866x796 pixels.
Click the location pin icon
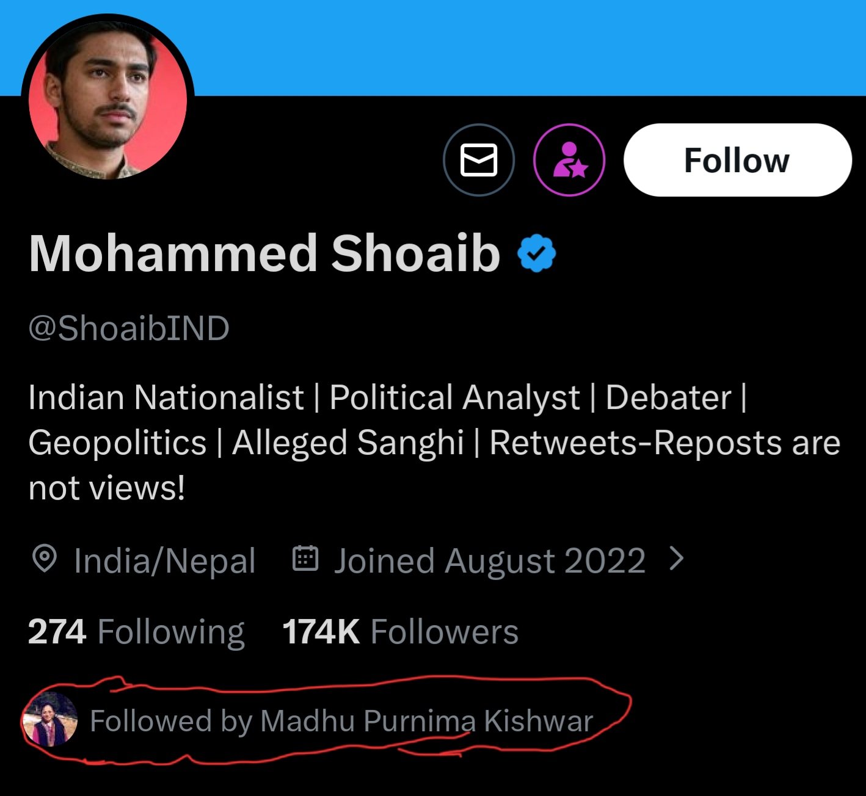point(44,559)
